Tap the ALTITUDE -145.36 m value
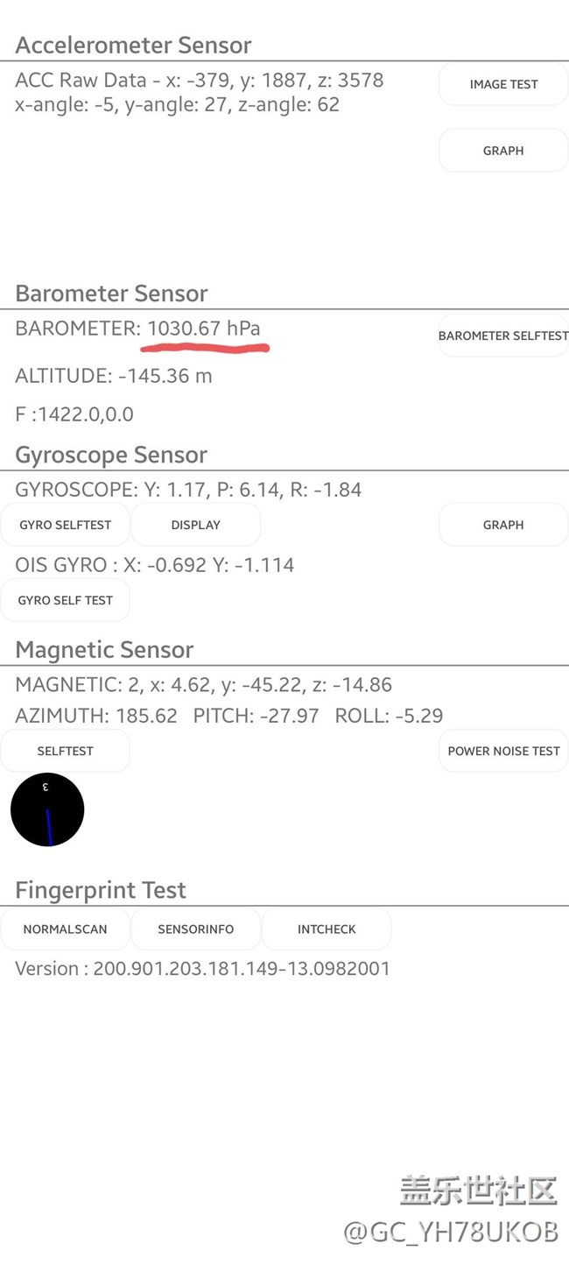 [114, 376]
